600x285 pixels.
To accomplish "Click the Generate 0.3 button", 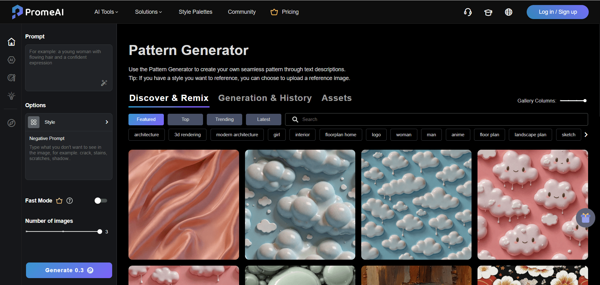I will click(x=69, y=270).
